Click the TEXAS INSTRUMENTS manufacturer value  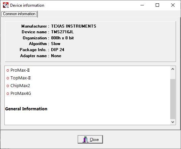click(74, 26)
